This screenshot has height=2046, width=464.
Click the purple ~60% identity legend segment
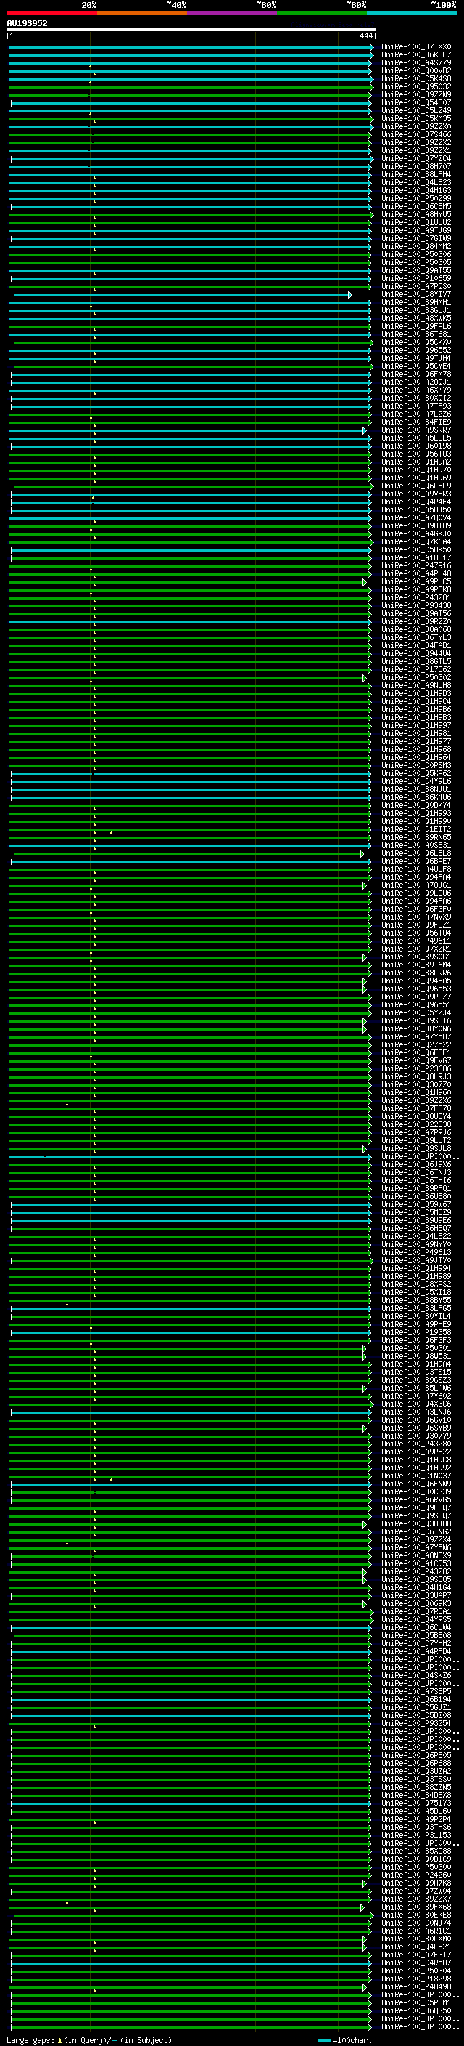[x=233, y=13]
